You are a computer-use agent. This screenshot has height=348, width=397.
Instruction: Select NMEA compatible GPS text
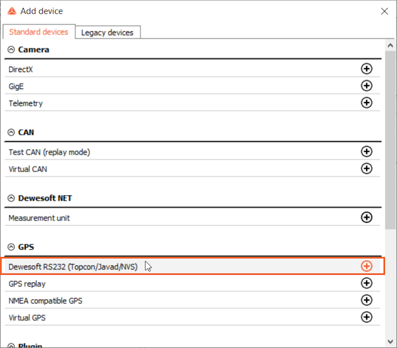click(46, 301)
